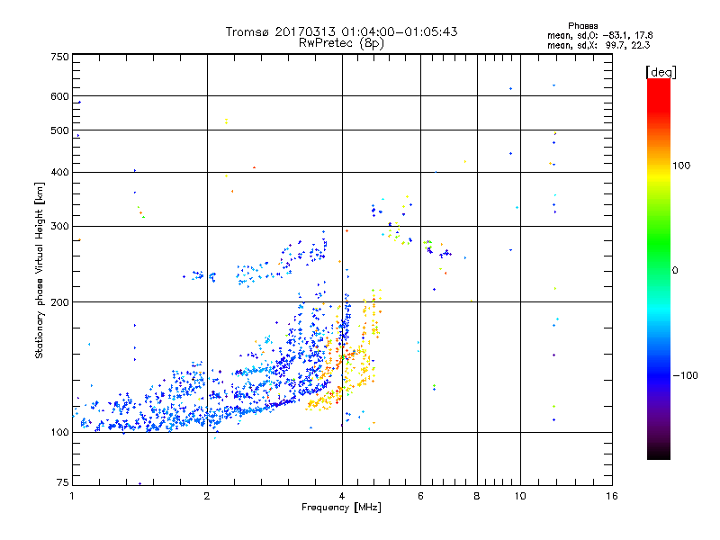The height and width of the screenshot is (540, 720).
Task: Click the x-axis tick '4'
Action: (x=342, y=496)
